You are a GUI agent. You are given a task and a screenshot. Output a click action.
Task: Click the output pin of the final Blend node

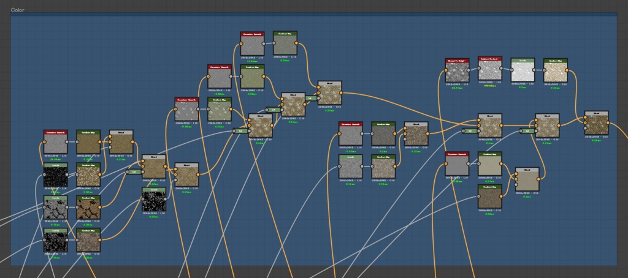pos(608,123)
